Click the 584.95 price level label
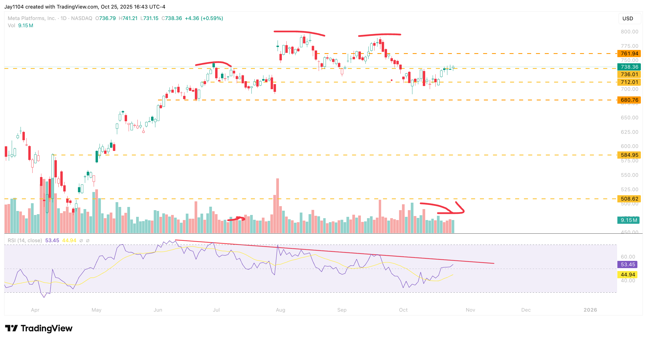This screenshot has height=341, width=647. [629, 155]
